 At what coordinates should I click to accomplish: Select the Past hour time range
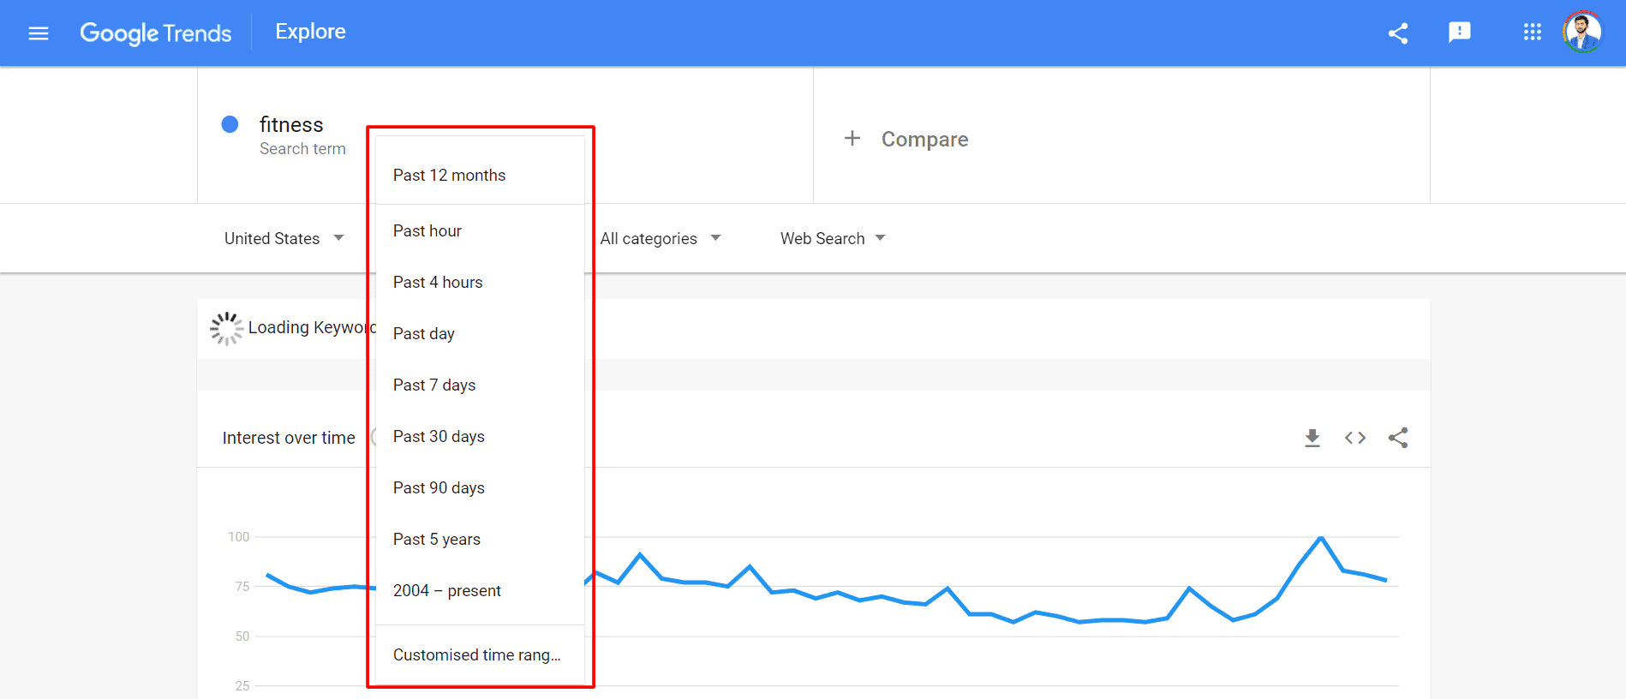[x=427, y=230]
